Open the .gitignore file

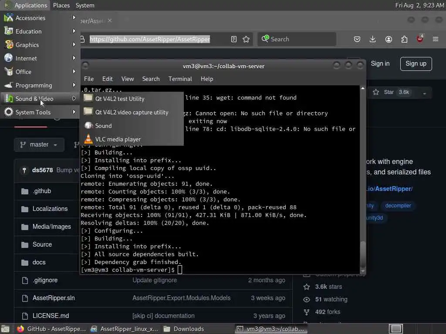click(x=45, y=280)
